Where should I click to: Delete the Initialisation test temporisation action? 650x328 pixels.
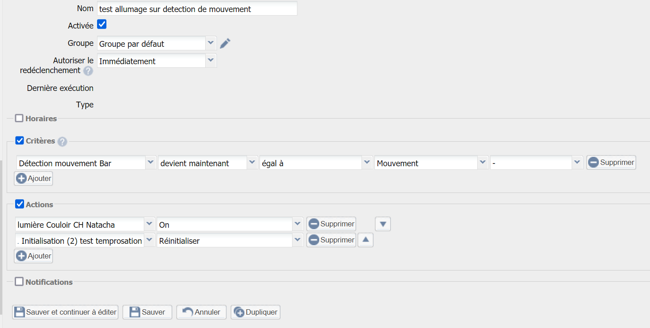[x=331, y=240]
